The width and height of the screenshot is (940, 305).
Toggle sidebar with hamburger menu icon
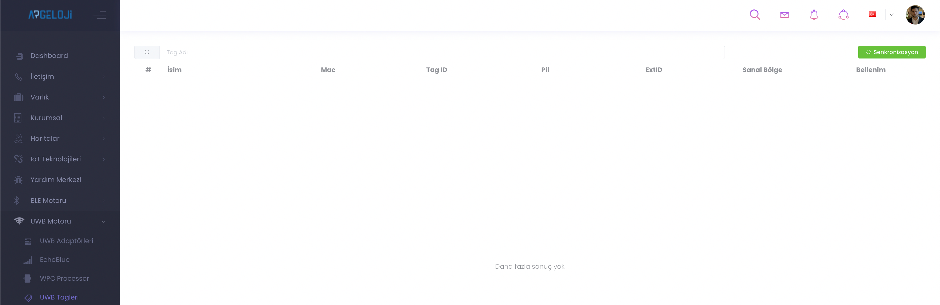click(99, 15)
